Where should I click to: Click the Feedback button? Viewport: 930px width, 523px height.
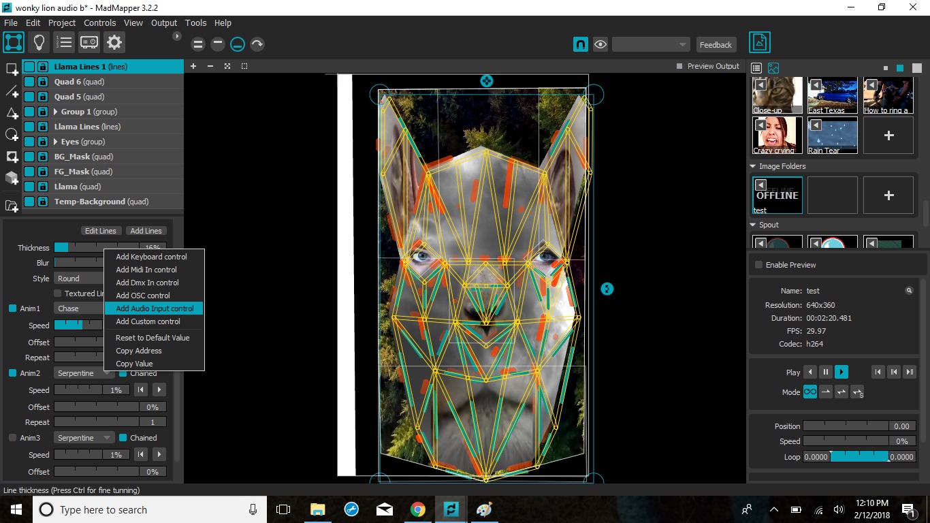(x=716, y=44)
